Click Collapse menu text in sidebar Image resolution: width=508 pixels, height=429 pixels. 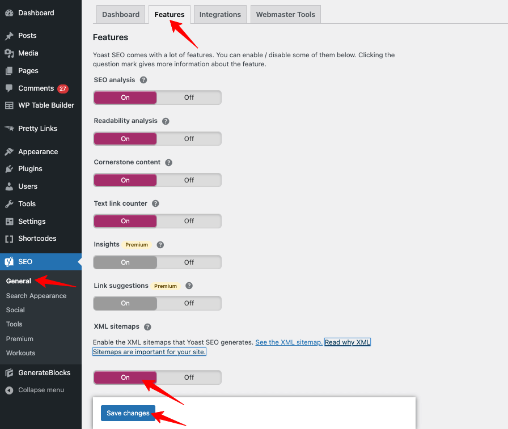41,390
